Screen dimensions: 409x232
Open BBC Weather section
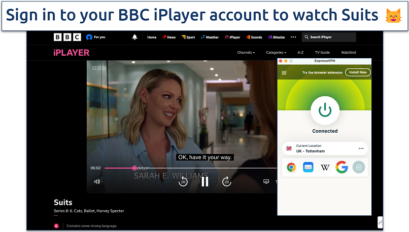[x=210, y=37]
